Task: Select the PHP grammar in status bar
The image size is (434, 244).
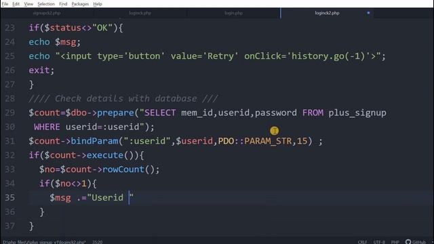Action: coord(395,242)
